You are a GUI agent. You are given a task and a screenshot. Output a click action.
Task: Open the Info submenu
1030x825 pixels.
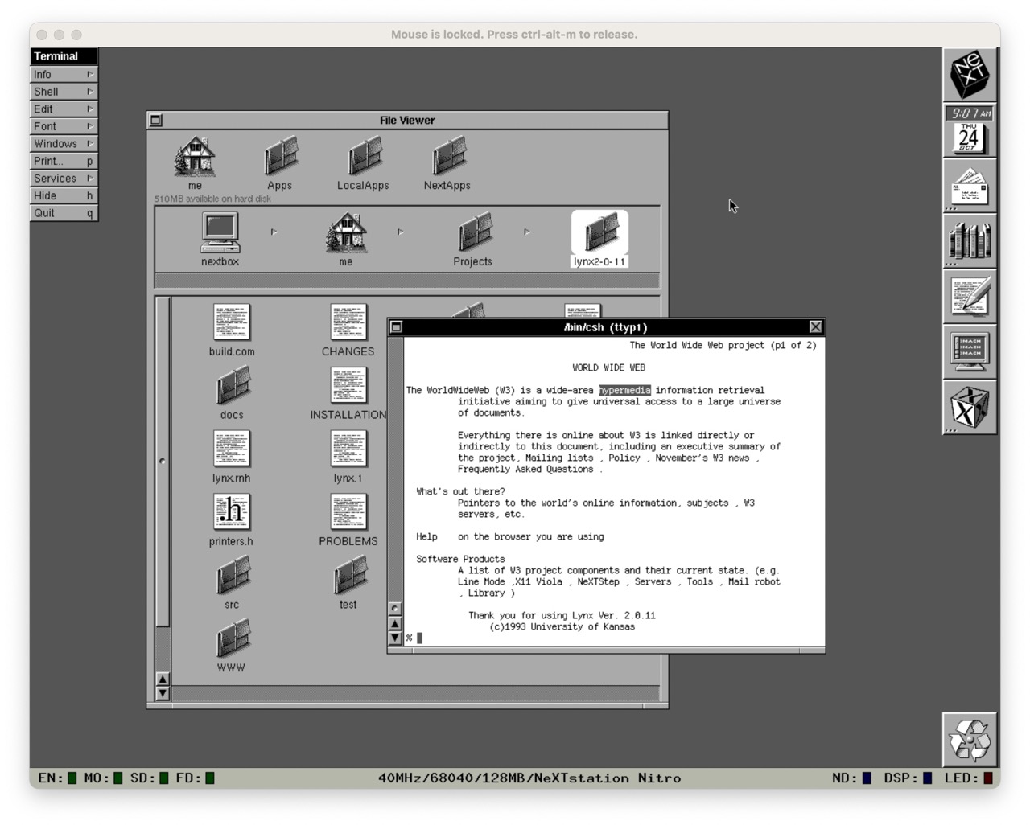click(64, 74)
